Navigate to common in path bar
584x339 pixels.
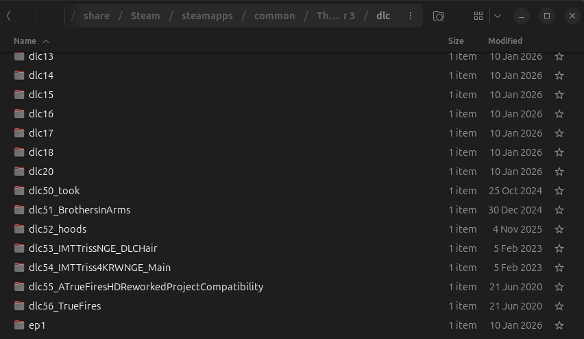coord(274,16)
